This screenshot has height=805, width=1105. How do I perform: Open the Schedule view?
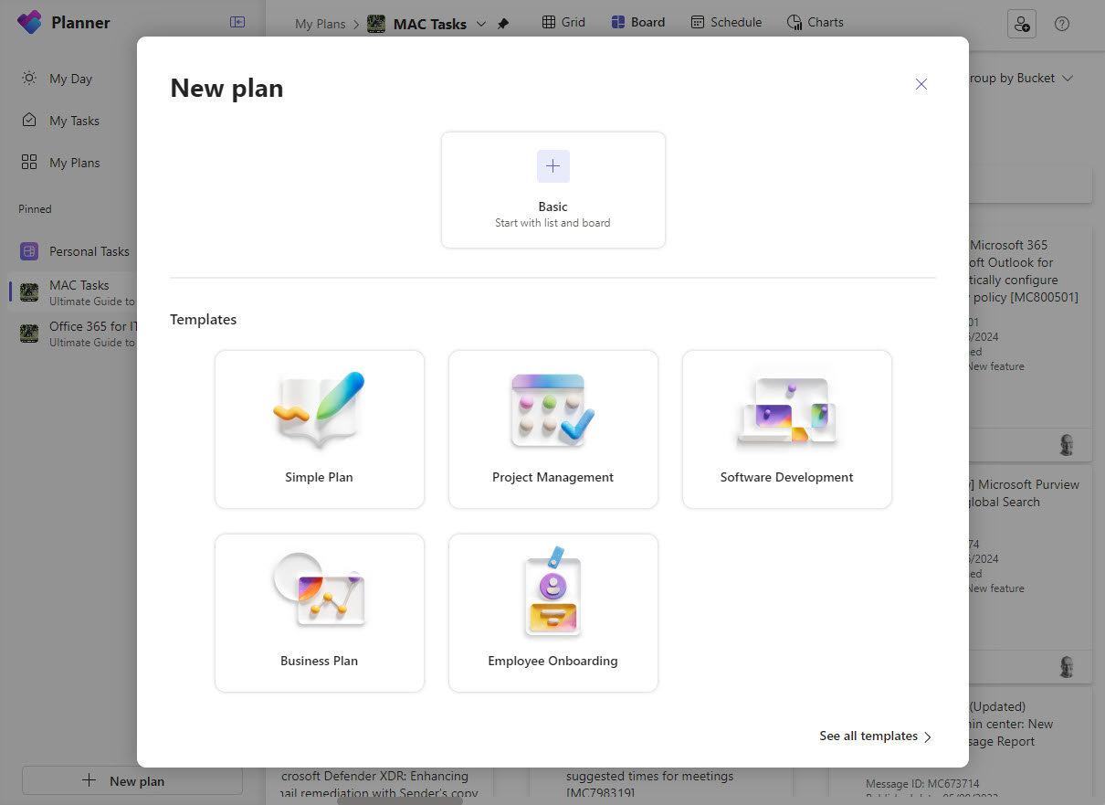click(x=725, y=21)
